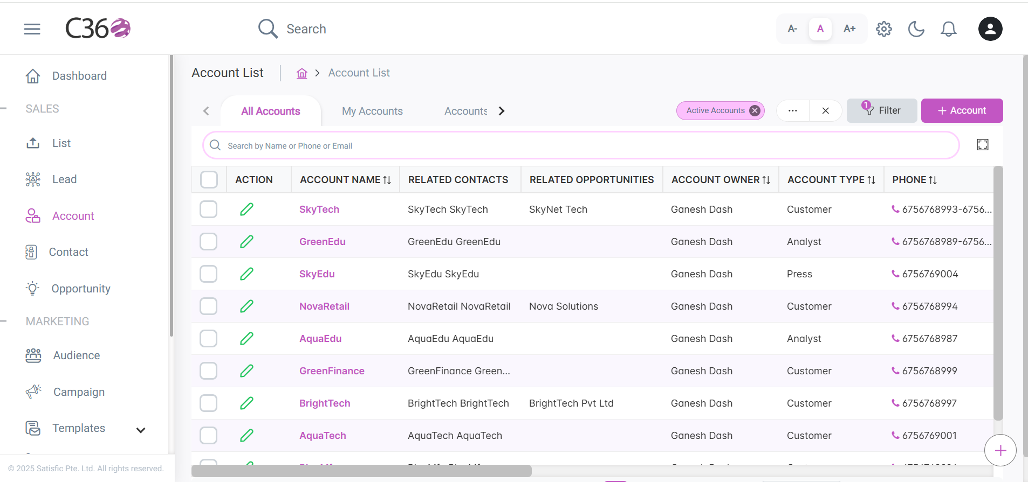This screenshot has height=482, width=1028.
Task: Open the three-dots more options
Action: (793, 110)
